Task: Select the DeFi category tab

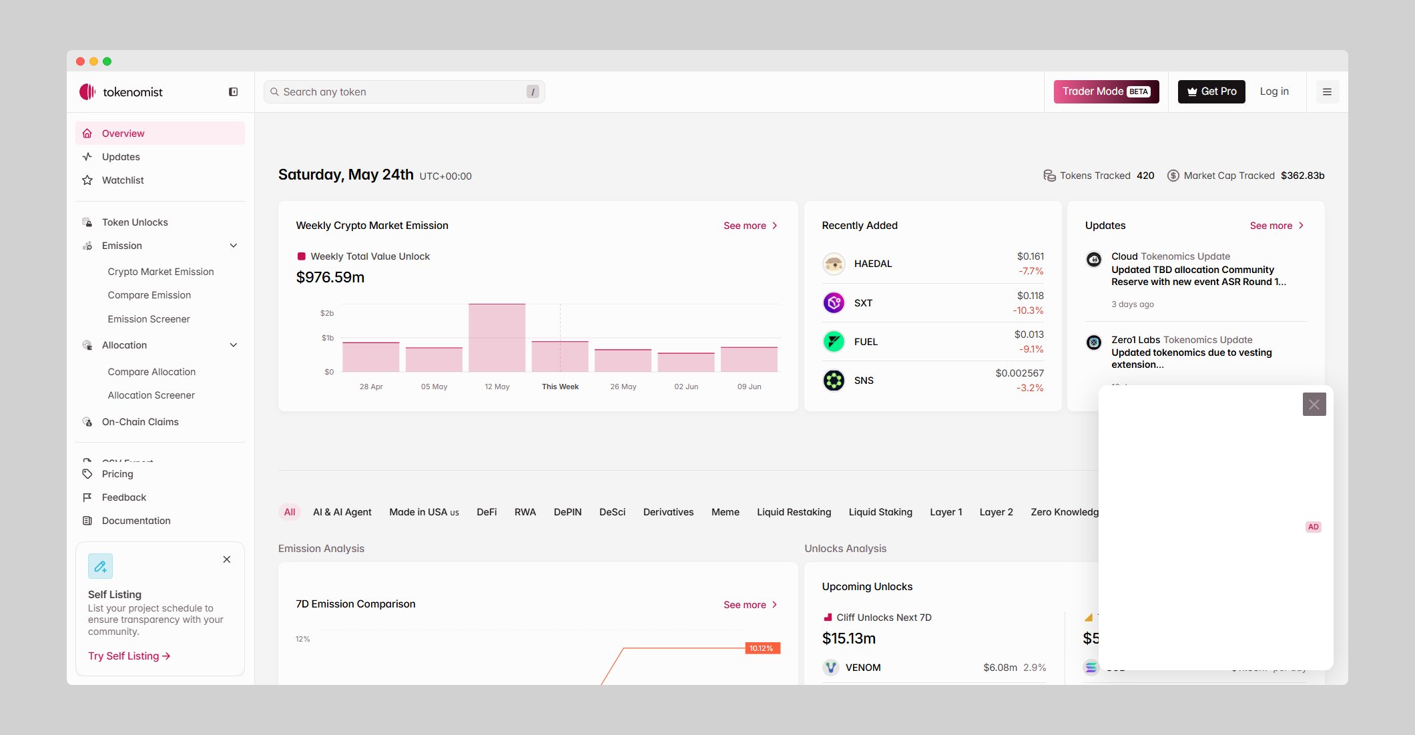Action: click(x=487, y=512)
